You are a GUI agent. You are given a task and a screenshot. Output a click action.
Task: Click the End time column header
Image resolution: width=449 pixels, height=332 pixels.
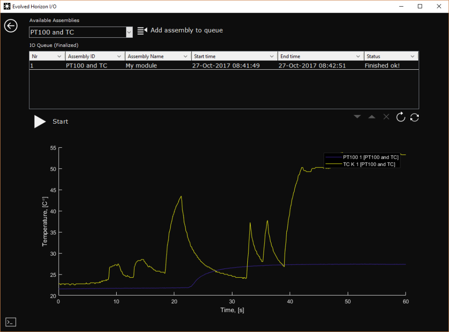(317, 57)
